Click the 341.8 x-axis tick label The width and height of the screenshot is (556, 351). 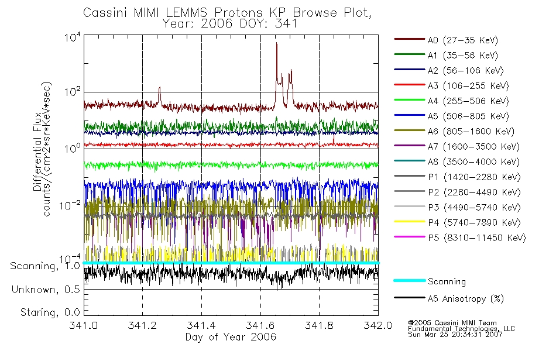pyautogui.click(x=319, y=325)
